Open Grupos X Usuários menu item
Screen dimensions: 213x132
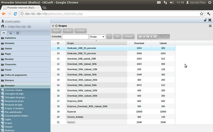point(14,108)
